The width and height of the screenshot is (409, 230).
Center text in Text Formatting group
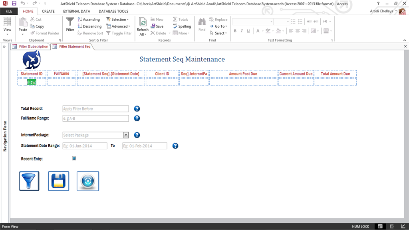(x=298, y=31)
